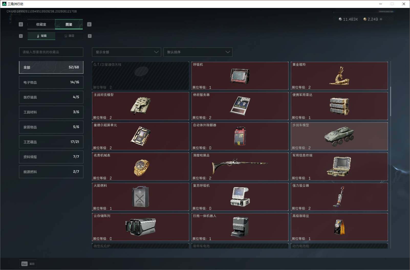Click 展位等级: 0 under 云存储阵列
This screenshot has width=410, height=270.
pyautogui.click(x=102, y=239)
